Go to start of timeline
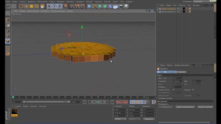This screenshot has height=124, width=221. pyautogui.click(x=85, y=102)
